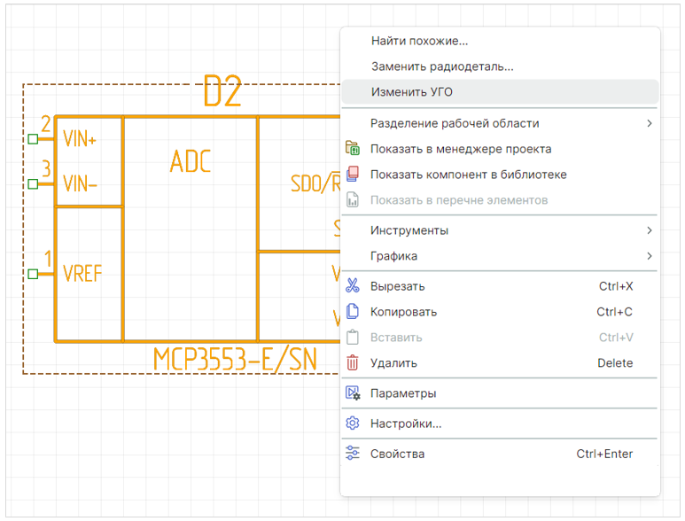Viewport: 685px width, 521px height.
Task: Click the sliders icon beside Свойства
Action: click(353, 454)
